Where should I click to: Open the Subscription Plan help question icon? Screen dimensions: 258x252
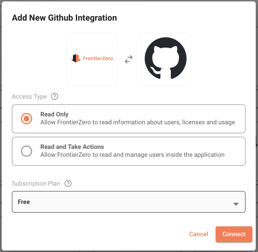pyautogui.click(x=68, y=184)
